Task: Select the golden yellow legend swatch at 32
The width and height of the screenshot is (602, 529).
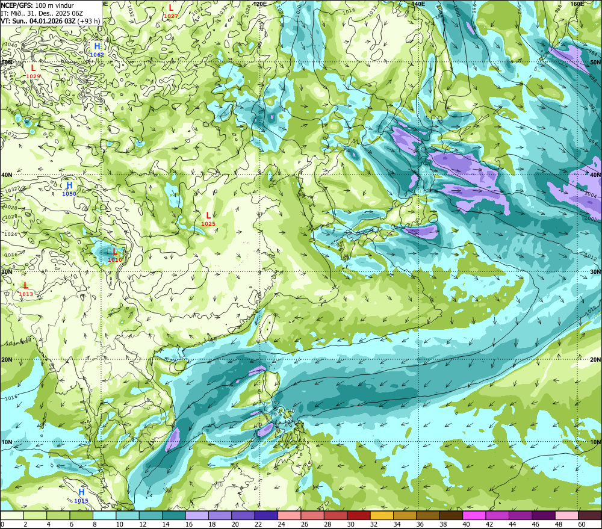Action: (x=382, y=516)
